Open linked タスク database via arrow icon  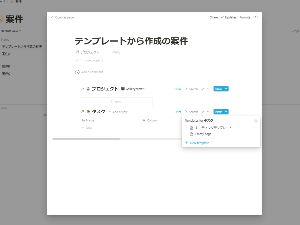pyautogui.click(x=83, y=112)
